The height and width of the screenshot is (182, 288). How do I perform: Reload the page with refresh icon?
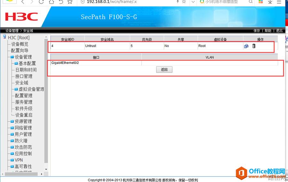[x=41, y=2]
